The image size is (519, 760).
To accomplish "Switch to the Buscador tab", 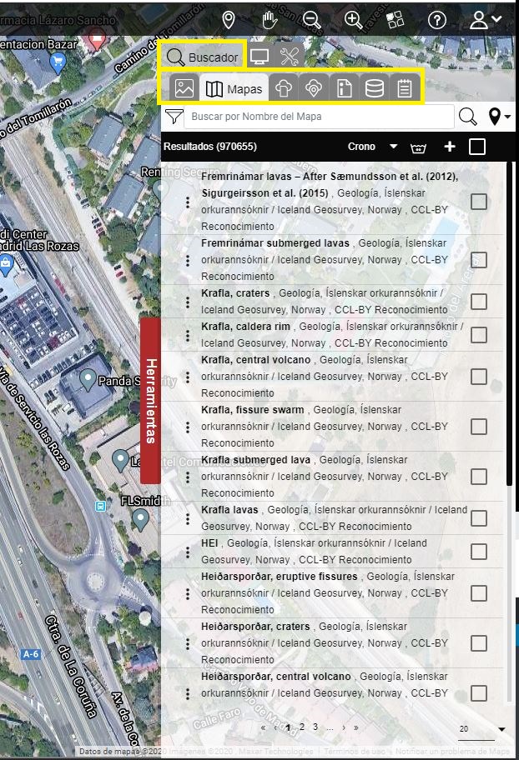I will 203,57.
